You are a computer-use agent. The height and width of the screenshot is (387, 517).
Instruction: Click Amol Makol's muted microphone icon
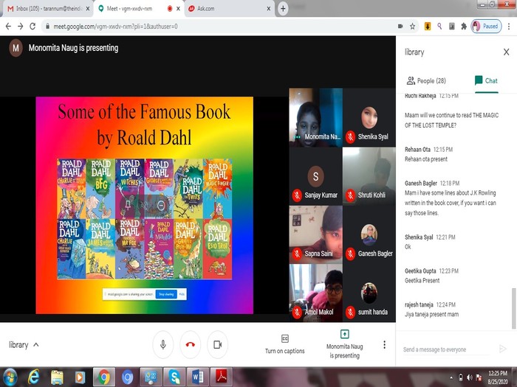tap(297, 312)
